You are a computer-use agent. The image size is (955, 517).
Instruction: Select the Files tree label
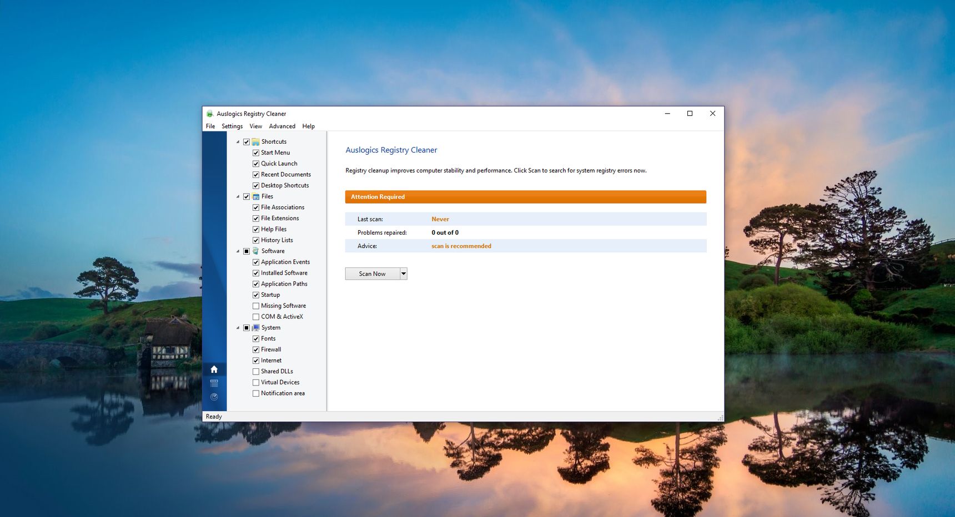click(x=268, y=196)
